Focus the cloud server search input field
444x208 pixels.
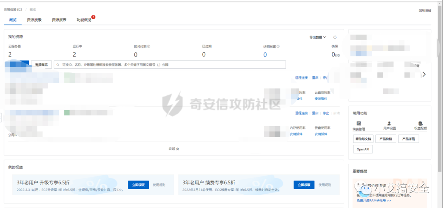[x=170, y=65]
